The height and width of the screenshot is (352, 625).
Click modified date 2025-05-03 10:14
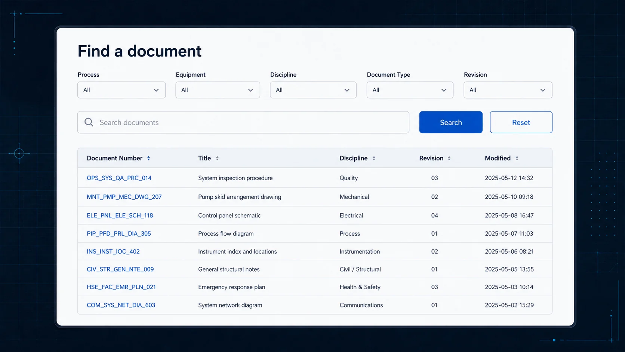[x=509, y=287]
